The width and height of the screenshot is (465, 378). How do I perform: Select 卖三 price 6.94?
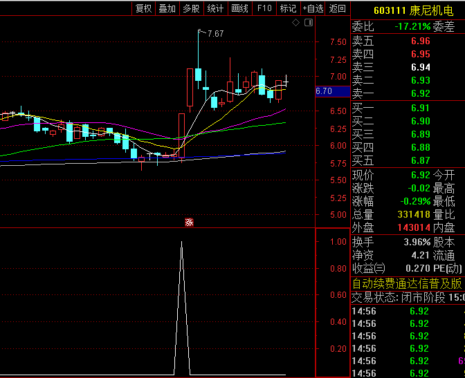tap(421, 67)
